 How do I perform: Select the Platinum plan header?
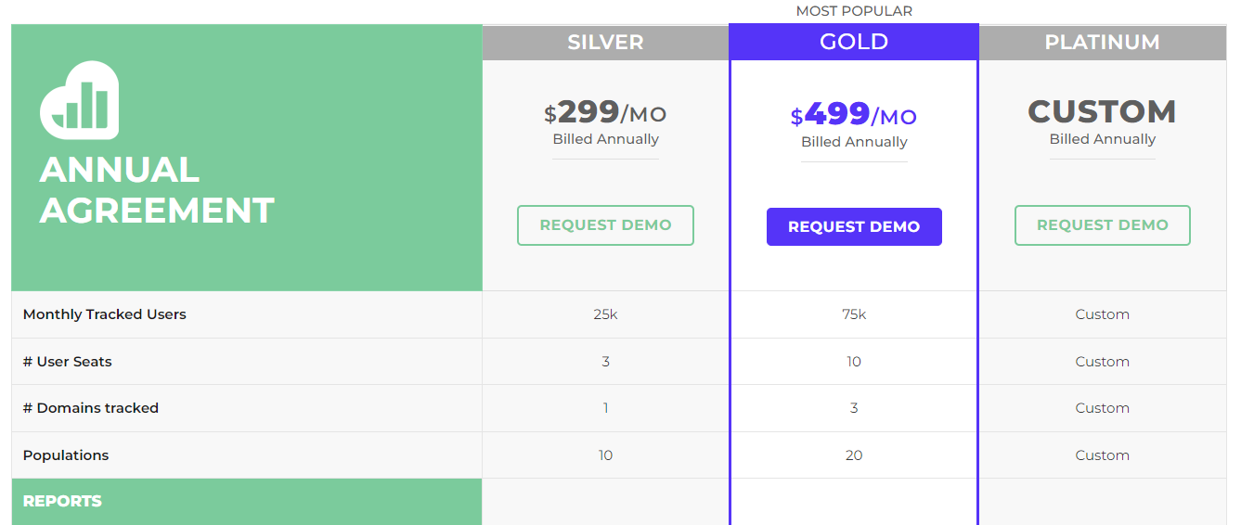click(1103, 43)
